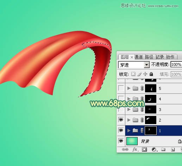Show group 3 via its visibility box

click(x=121, y=110)
